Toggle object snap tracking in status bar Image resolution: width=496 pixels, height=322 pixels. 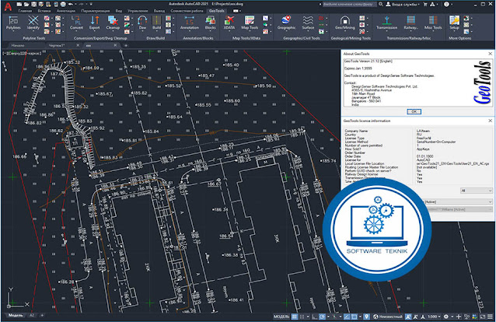click(347, 317)
